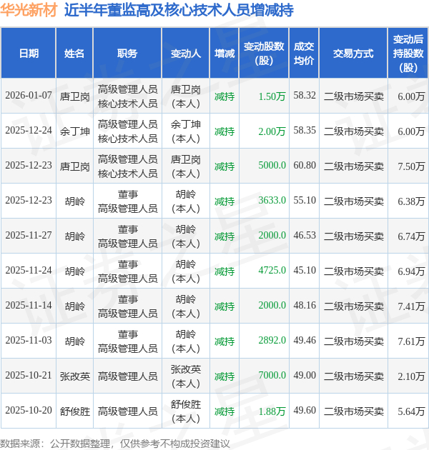The width and height of the screenshot is (429, 450).
Task: Click the name 张改英 in name column
Action: [x=74, y=376]
